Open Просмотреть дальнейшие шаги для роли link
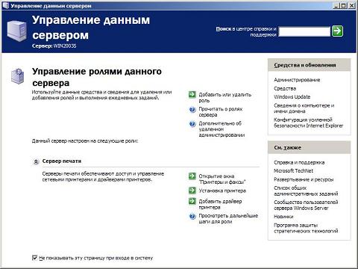The image size is (358, 269). click(228, 218)
